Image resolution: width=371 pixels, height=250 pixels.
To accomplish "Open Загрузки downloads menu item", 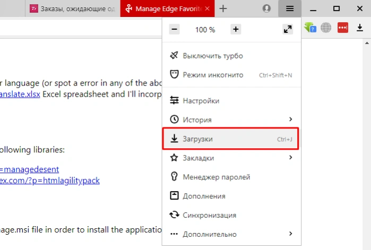I will (x=231, y=139).
